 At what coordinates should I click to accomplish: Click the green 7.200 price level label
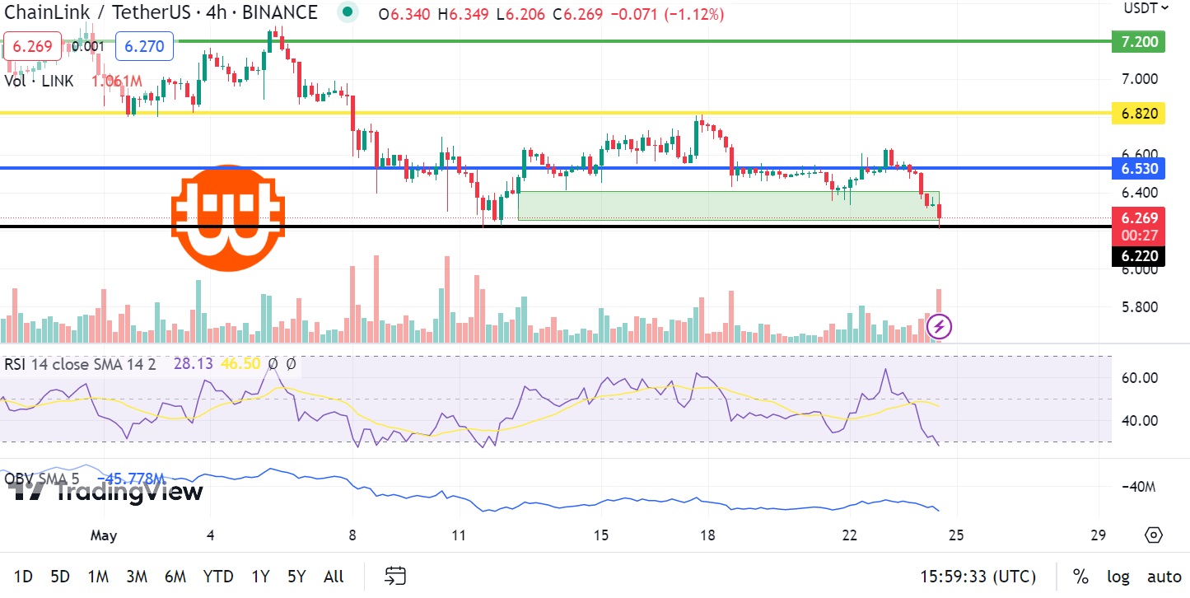click(x=1138, y=42)
